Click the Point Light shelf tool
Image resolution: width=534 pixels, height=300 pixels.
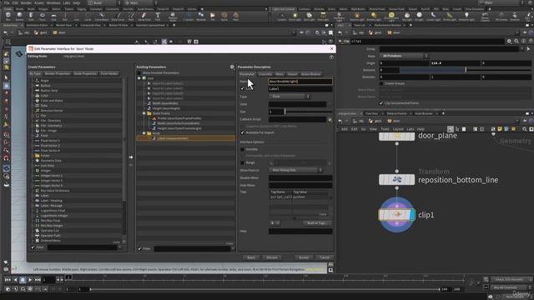(x=295, y=16)
